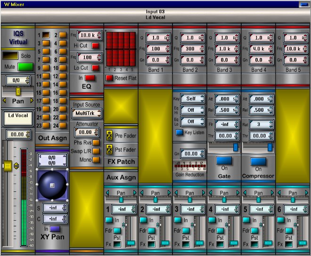Toggle the green Mute button
Image resolution: width=311 pixels, height=256 pixels.
coord(26,67)
